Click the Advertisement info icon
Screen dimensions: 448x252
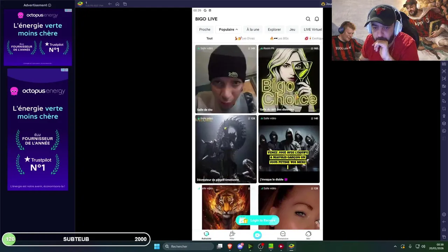[x=49, y=5]
